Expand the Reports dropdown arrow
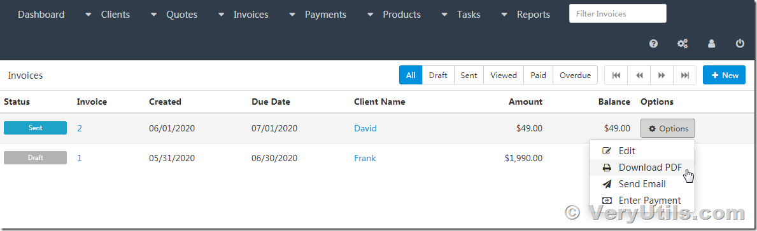The width and height of the screenshot is (757, 231). coord(504,15)
